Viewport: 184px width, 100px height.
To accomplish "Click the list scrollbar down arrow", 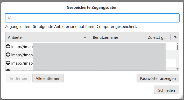I will [178, 69].
